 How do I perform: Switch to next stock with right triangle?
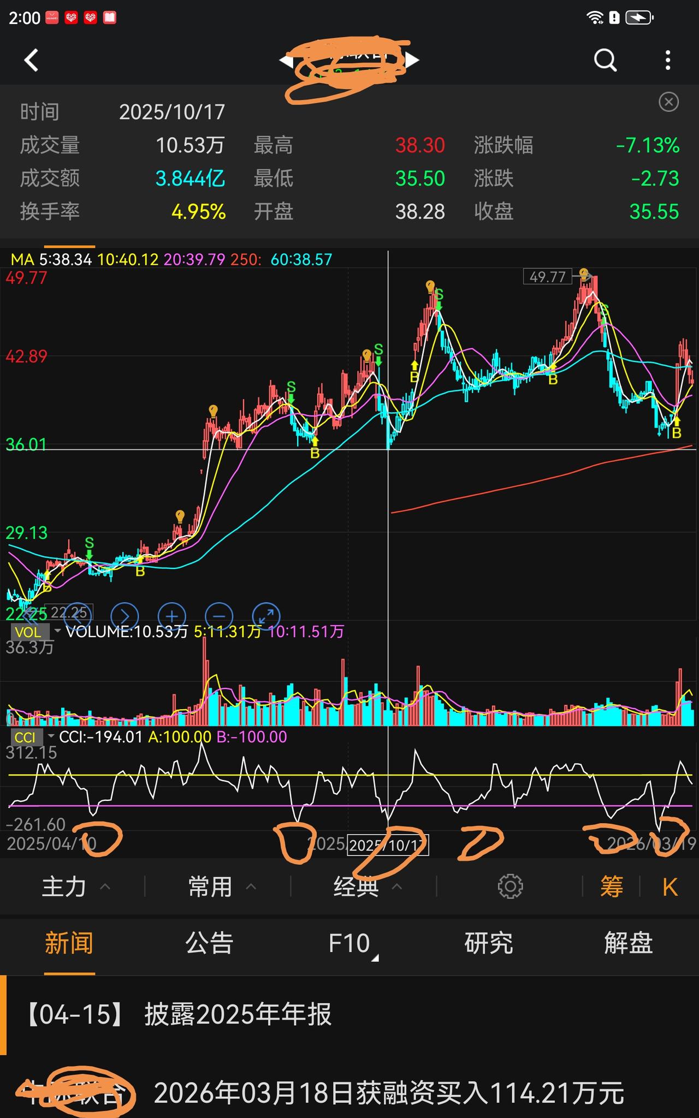[x=412, y=60]
